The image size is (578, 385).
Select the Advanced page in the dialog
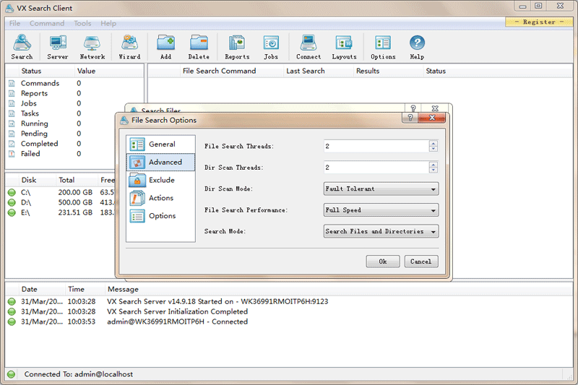click(x=160, y=162)
